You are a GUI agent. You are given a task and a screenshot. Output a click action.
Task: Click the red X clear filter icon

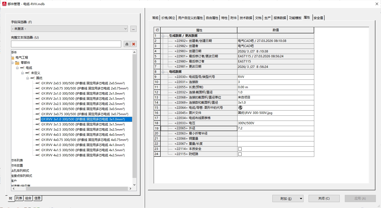tap(134, 44)
